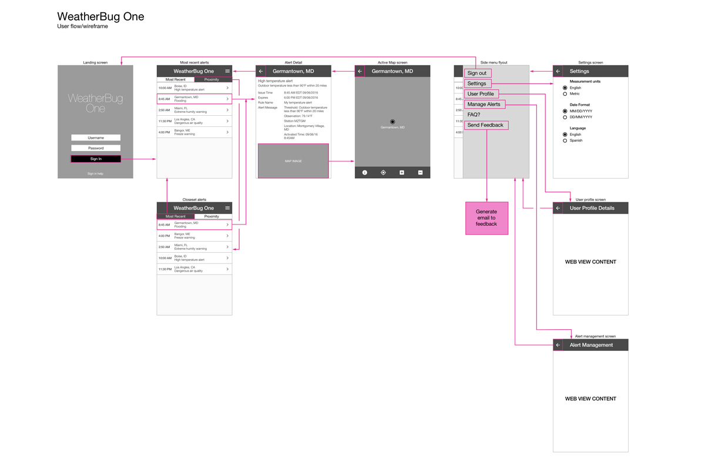Viewport: 705px width, 472px height.
Task: Click Los Angeles, CA Dangerous air quality in Closest alerts
Action: (194, 269)
